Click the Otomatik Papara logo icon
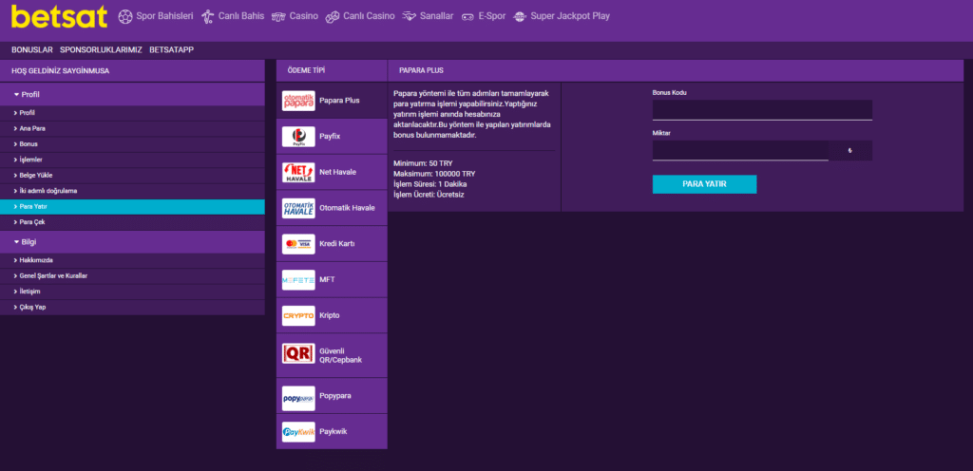 (298, 101)
